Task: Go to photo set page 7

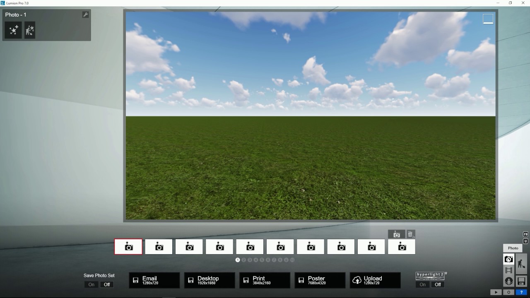Action: pyautogui.click(x=274, y=260)
